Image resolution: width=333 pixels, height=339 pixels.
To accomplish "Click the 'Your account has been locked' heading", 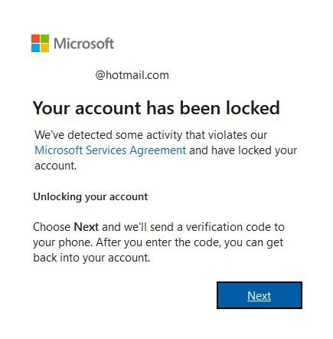I will 156,108.
